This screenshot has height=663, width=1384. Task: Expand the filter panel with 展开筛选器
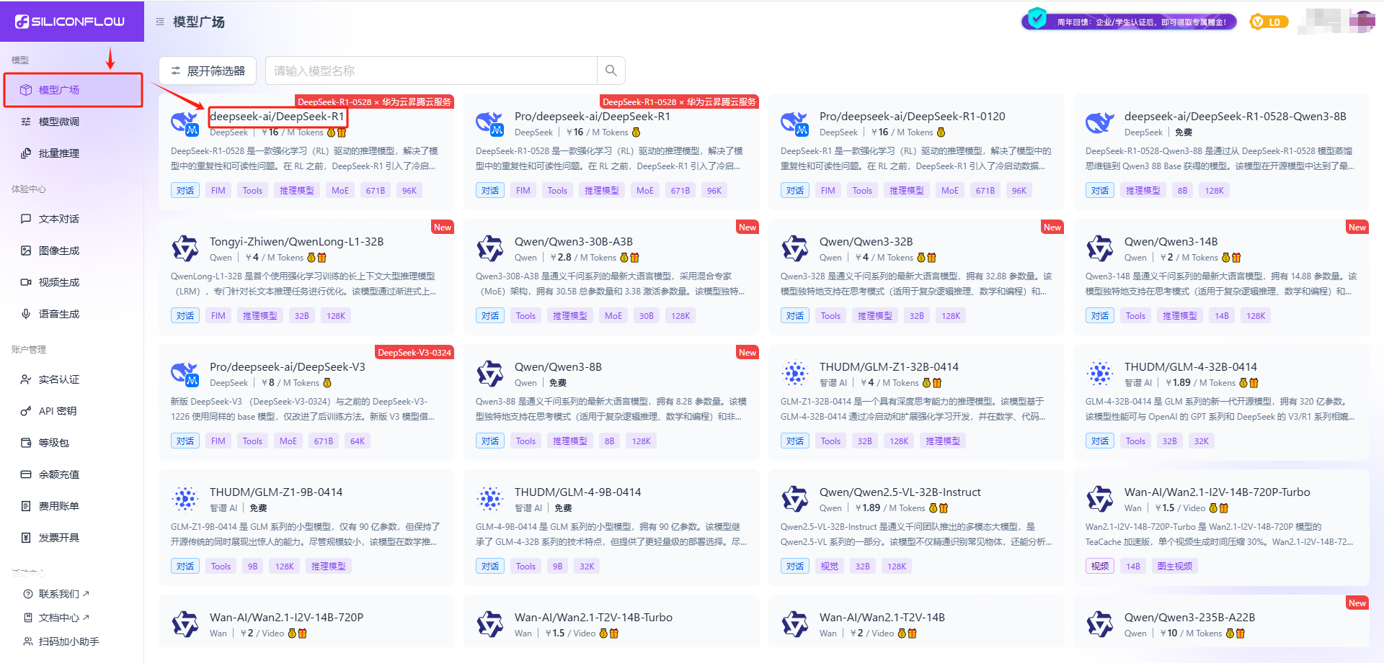[208, 71]
